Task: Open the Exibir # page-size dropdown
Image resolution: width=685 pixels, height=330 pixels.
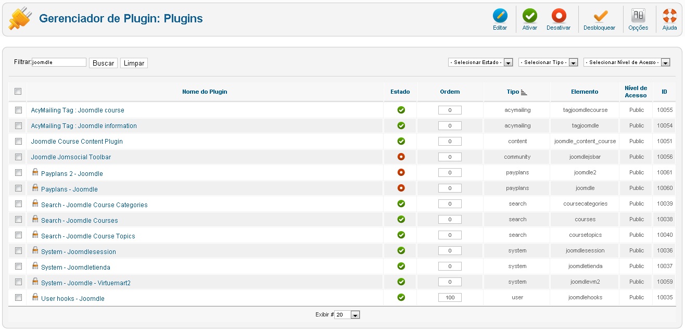Action: tap(347, 315)
